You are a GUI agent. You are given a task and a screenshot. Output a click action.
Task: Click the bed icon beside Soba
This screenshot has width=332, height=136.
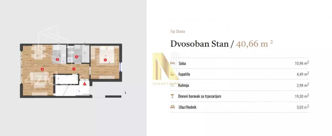pos(172,63)
